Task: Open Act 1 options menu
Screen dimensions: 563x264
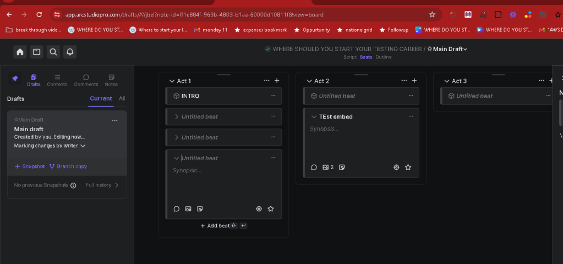Action: click(266, 81)
